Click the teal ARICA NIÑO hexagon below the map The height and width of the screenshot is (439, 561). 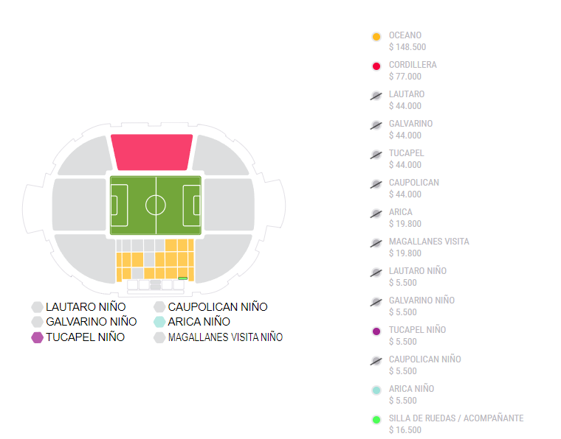tap(159, 322)
